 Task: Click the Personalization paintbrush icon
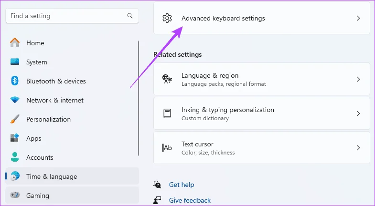tap(15, 119)
